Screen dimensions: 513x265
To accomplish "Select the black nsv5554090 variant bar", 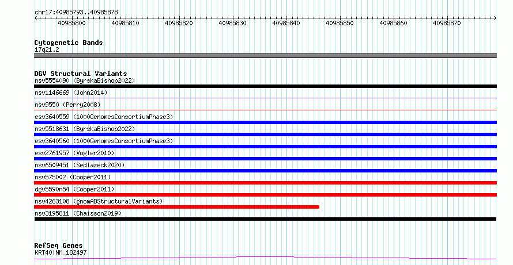I will 265,86.
